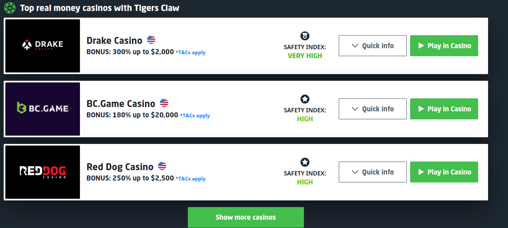Open the Red Dog Casino logo thumbnail
508x228 pixels.
pos(43,172)
